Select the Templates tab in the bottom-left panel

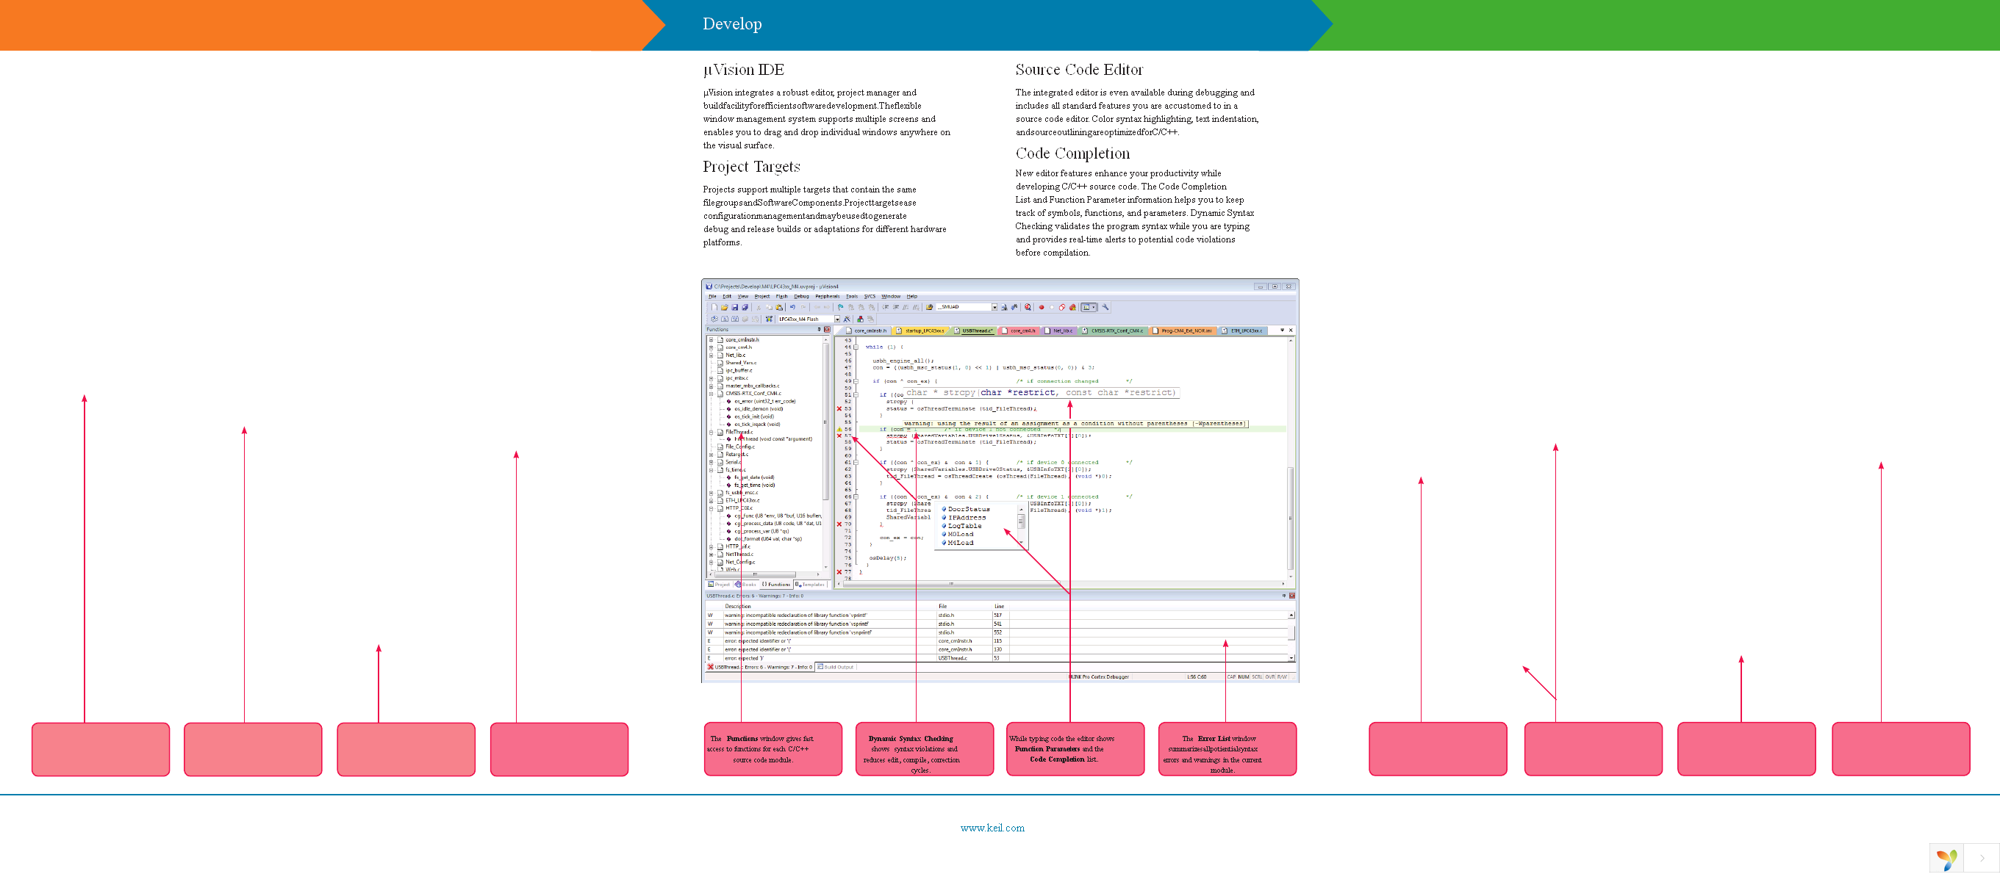pos(811,585)
